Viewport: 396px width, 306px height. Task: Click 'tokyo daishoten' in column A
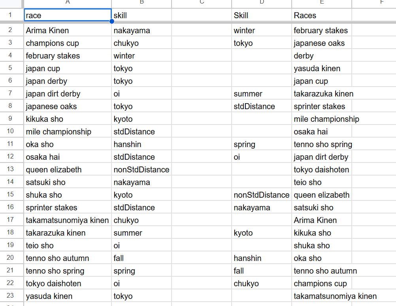pyautogui.click(x=68, y=283)
